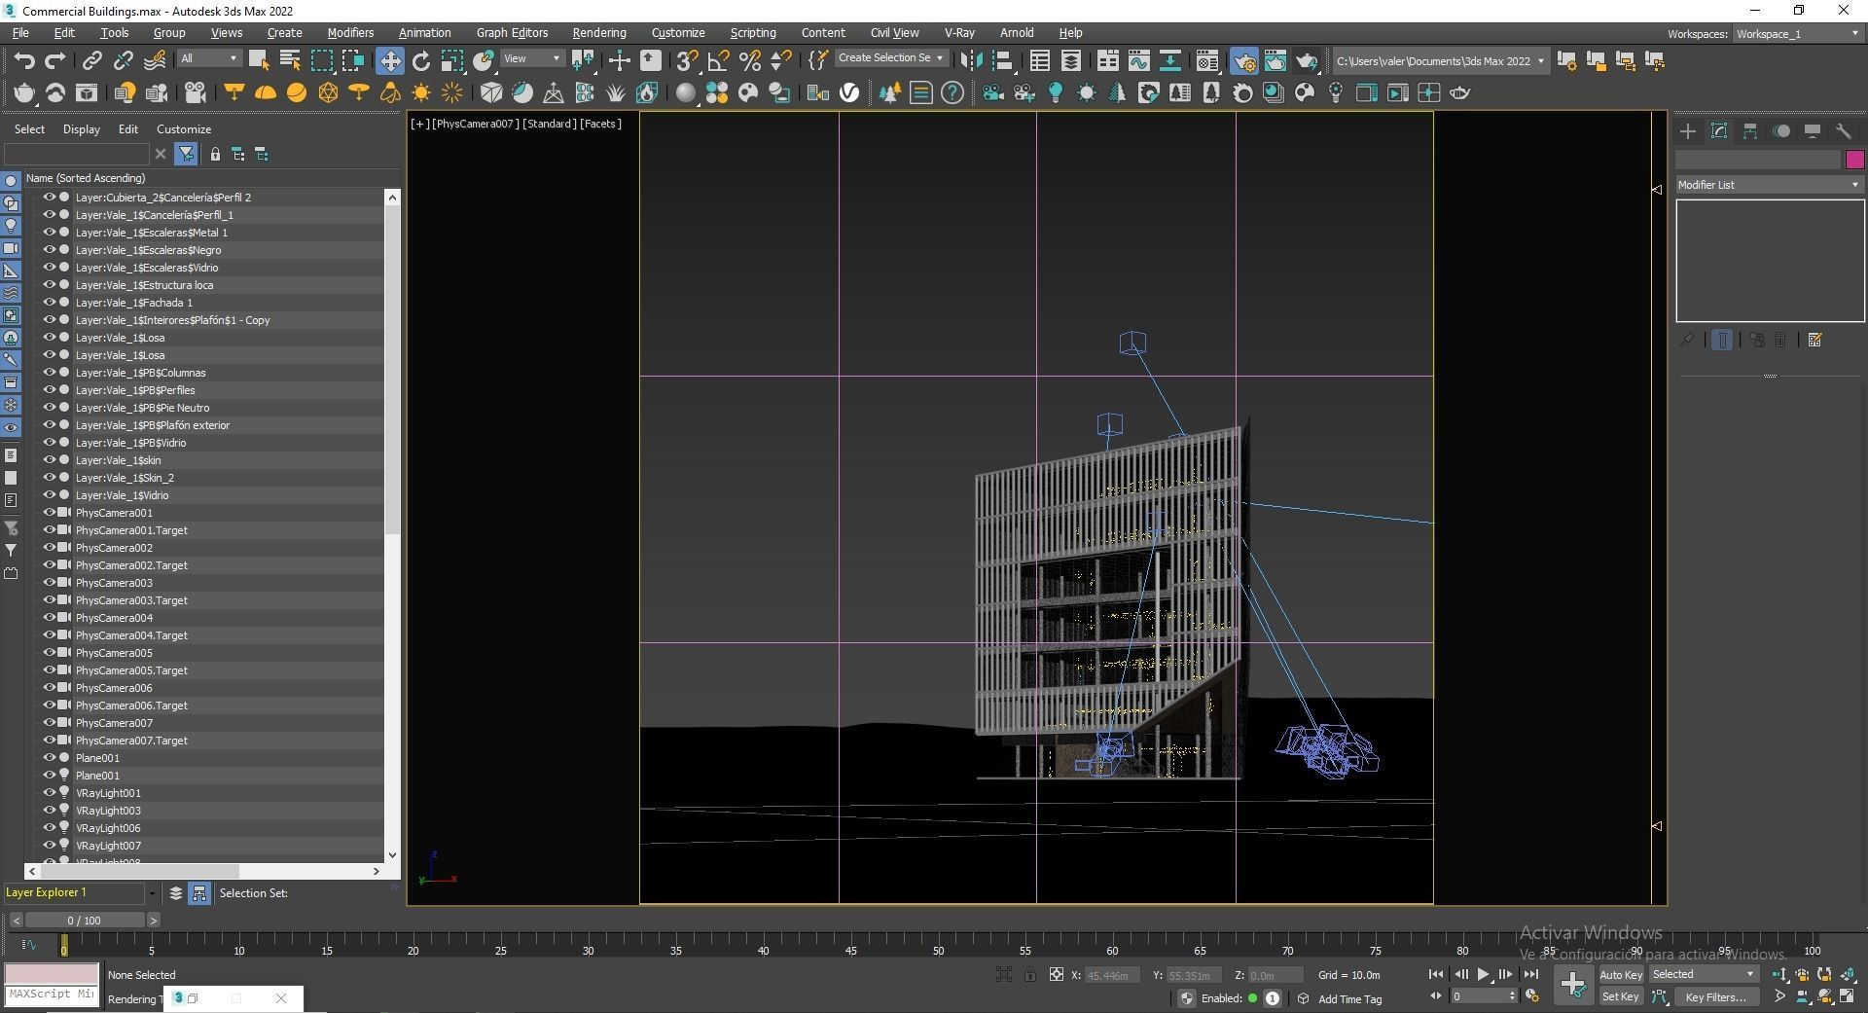Open the key mode Selected dropdown
Image resolution: width=1868 pixels, height=1013 pixels.
click(1703, 974)
